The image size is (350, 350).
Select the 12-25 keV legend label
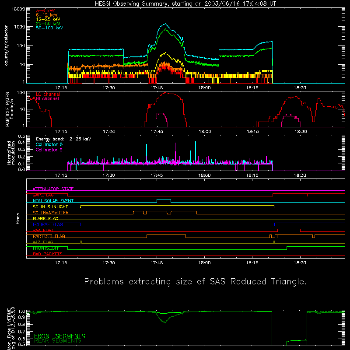pyautogui.click(x=48, y=19)
